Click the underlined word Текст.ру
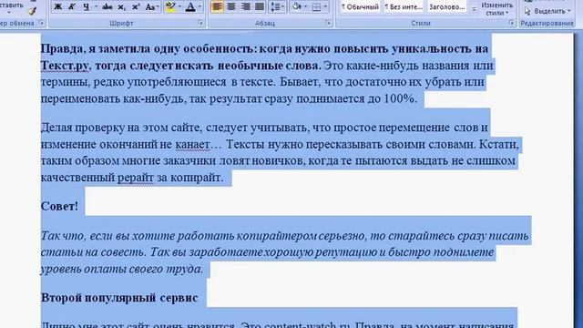This screenshot has height=328, width=583. point(65,66)
